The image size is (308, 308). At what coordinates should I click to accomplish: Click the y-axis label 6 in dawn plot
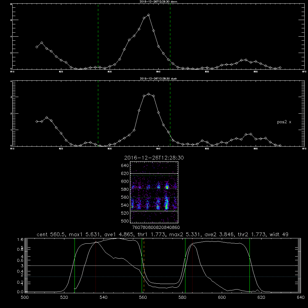tap(11, 20)
